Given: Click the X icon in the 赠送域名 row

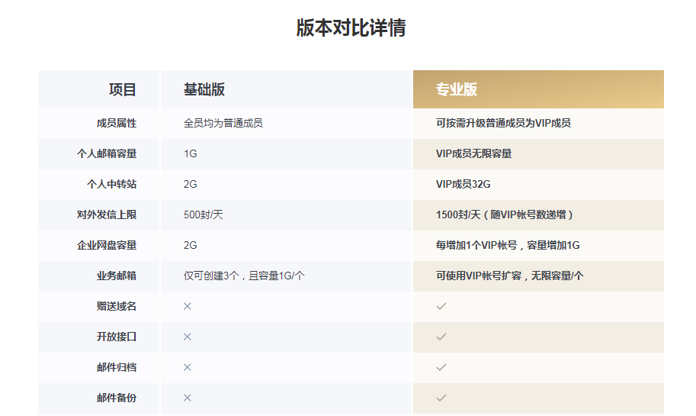Looking at the screenshot, I should (188, 306).
